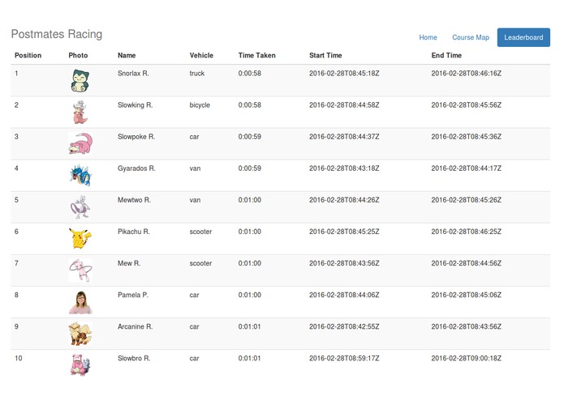Screen dimensions: 564x400
Task: Select the name Mewtwo R.
Action: [134, 200]
